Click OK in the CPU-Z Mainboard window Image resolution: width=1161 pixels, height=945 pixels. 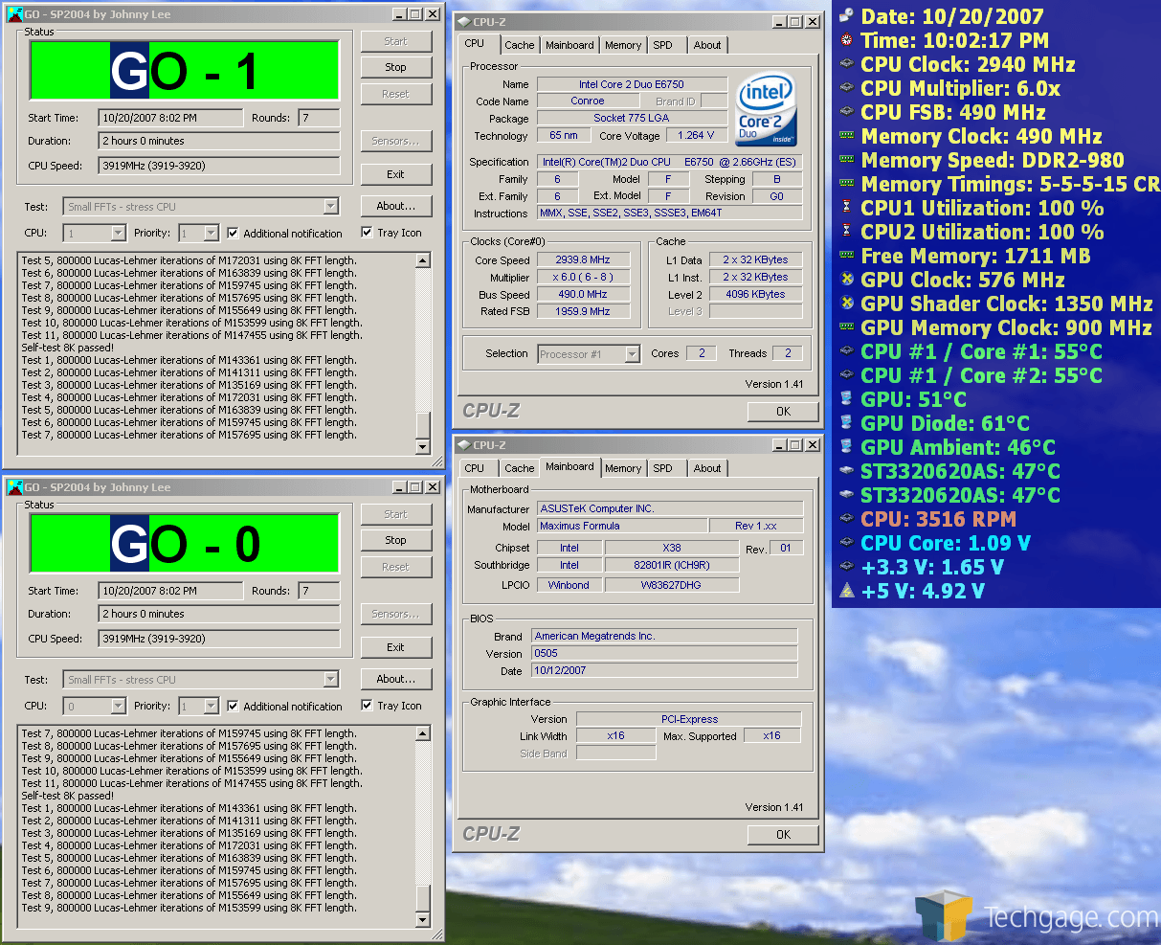(x=783, y=834)
